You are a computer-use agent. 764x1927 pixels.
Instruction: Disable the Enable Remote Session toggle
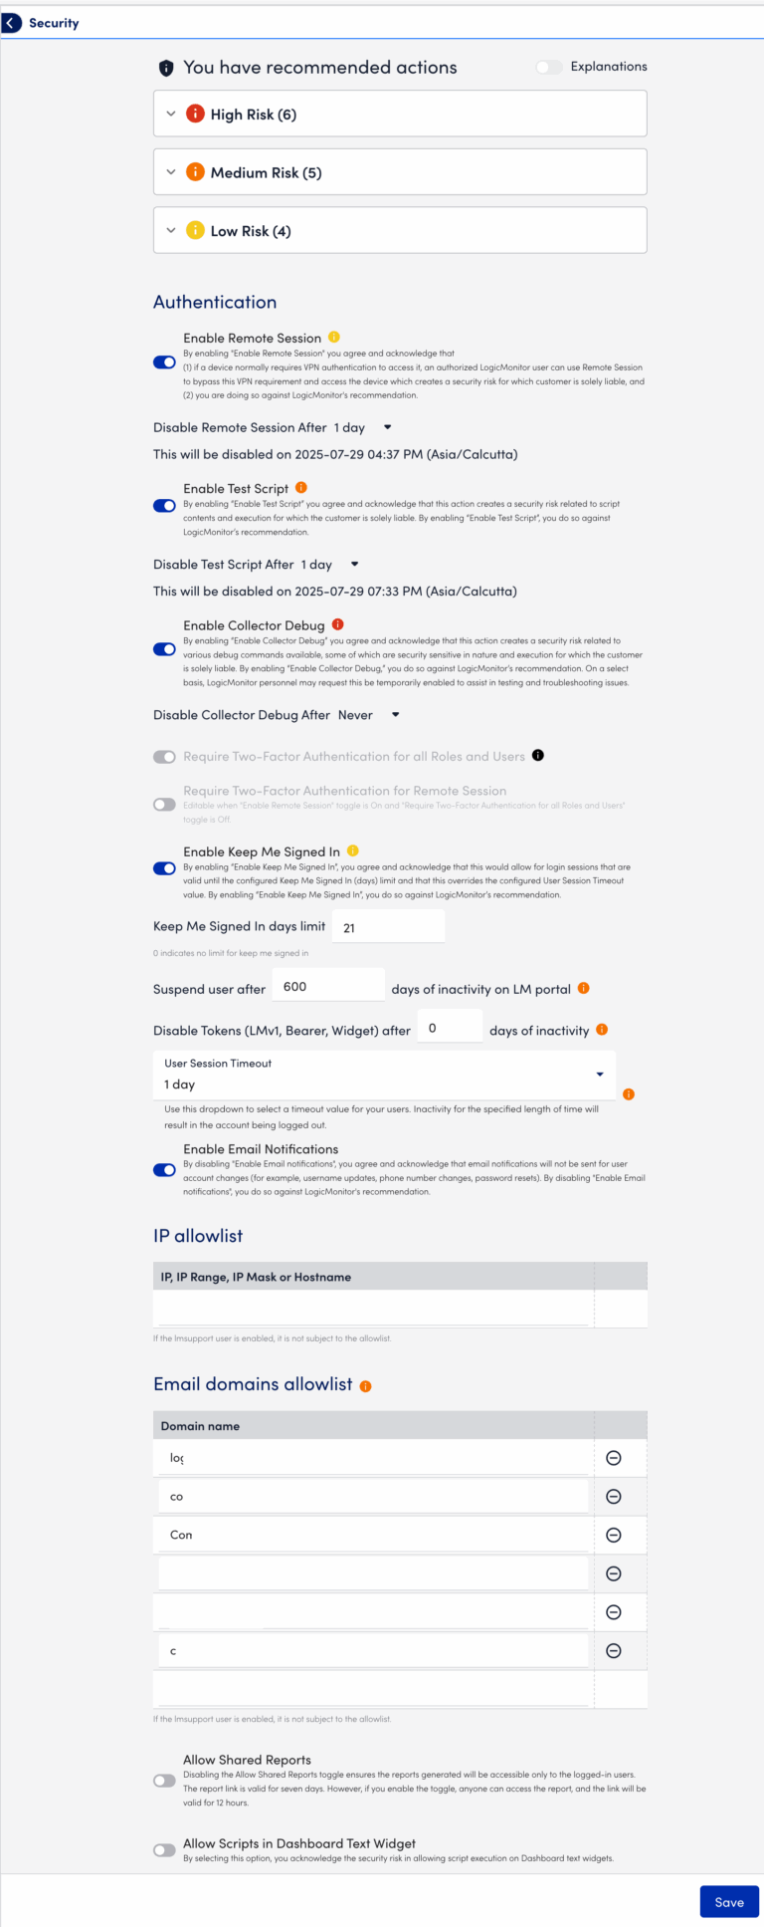click(x=165, y=362)
